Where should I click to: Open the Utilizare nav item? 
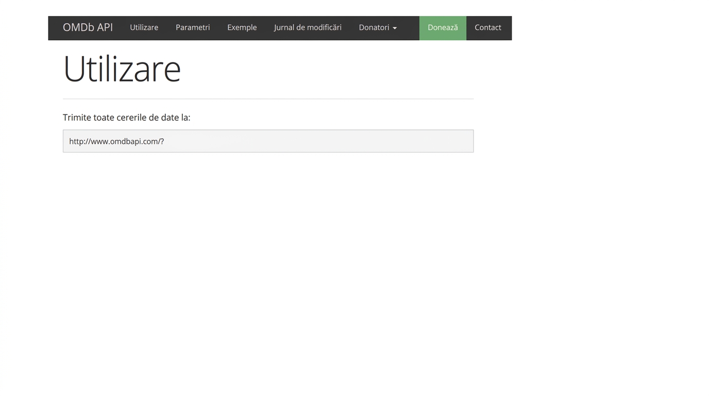144,28
